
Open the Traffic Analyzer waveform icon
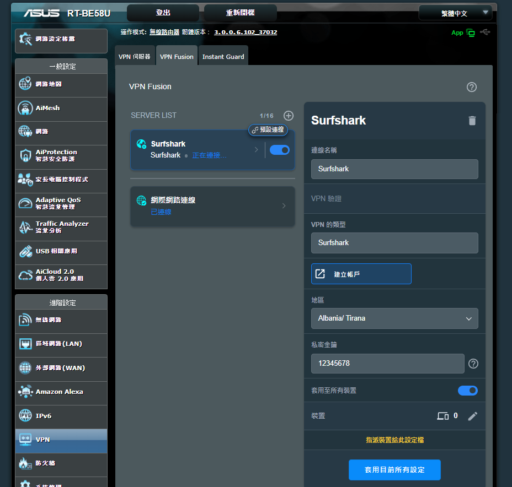(25, 227)
